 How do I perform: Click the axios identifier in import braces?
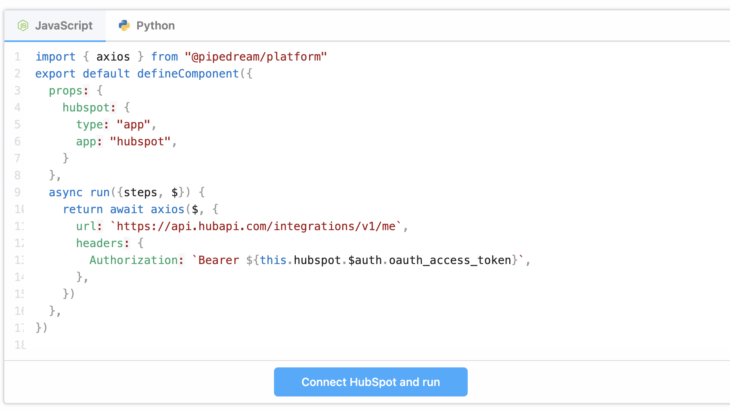[x=113, y=57]
